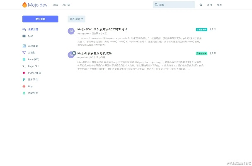Screen dimensions: 252x166
Task: Open the first link in top navigation
Action: (x=55, y=5)
